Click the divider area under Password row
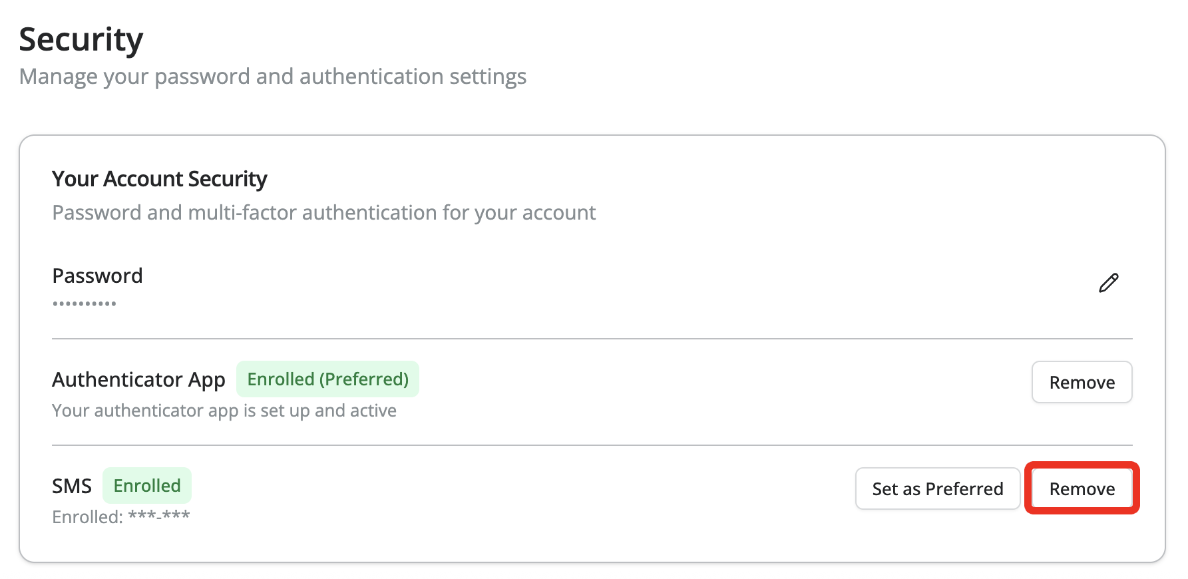This screenshot has height=579, width=1188. (x=592, y=337)
